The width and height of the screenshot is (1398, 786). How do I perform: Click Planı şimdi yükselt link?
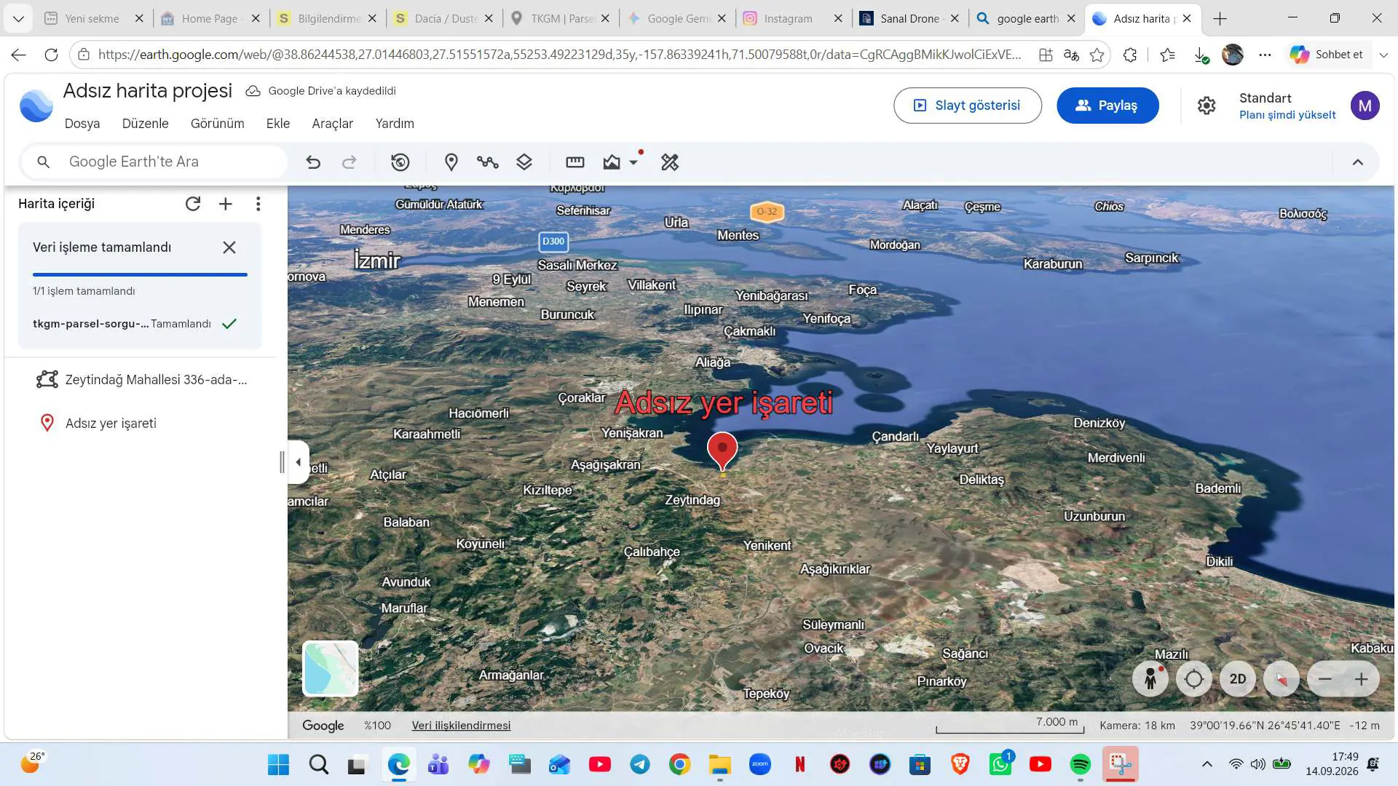click(x=1287, y=115)
